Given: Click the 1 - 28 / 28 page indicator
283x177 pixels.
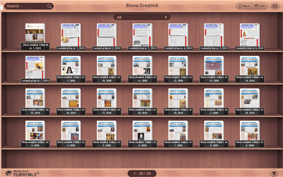Looking at the screenshot, I should [141, 173].
